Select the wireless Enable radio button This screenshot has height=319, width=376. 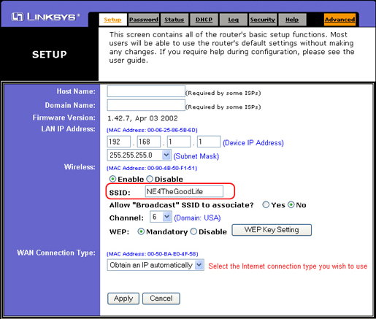pos(112,179)
